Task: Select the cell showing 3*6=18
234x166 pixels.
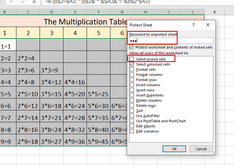Action: [x=51, y=104]
